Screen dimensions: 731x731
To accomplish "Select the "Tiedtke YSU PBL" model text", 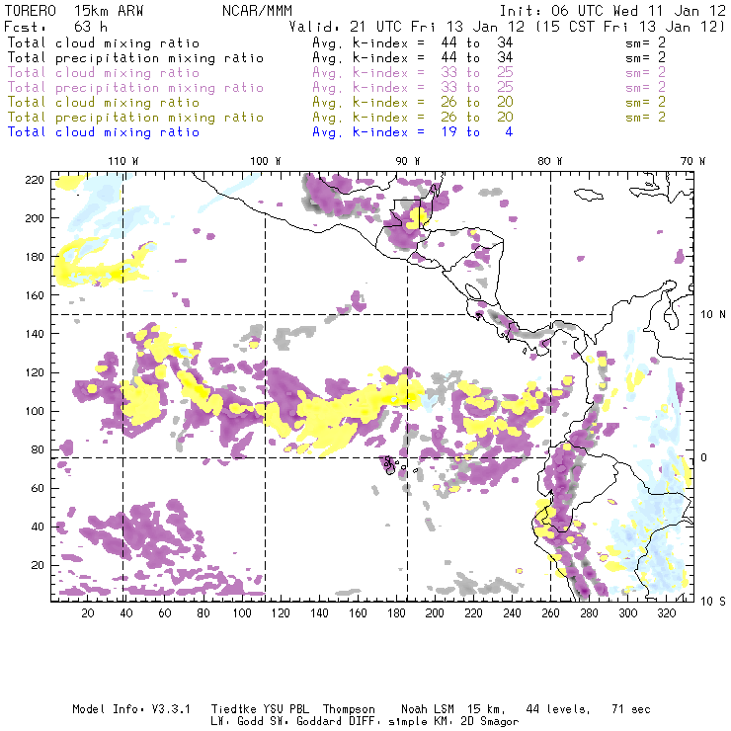I will click(x=260, y=709).
